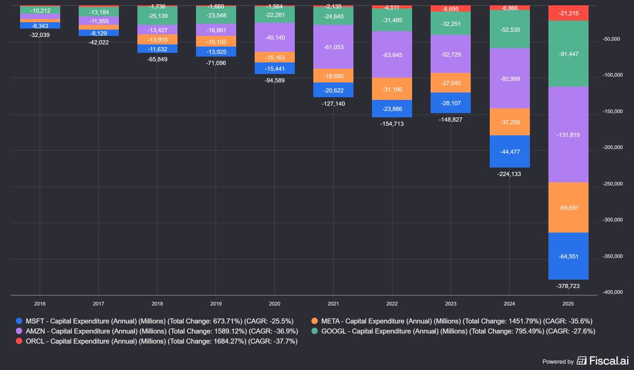The height and width of the screenshot is (370, 634).
Task: Click the blue MSFT legend dot
Action: (x=20, y=321)
